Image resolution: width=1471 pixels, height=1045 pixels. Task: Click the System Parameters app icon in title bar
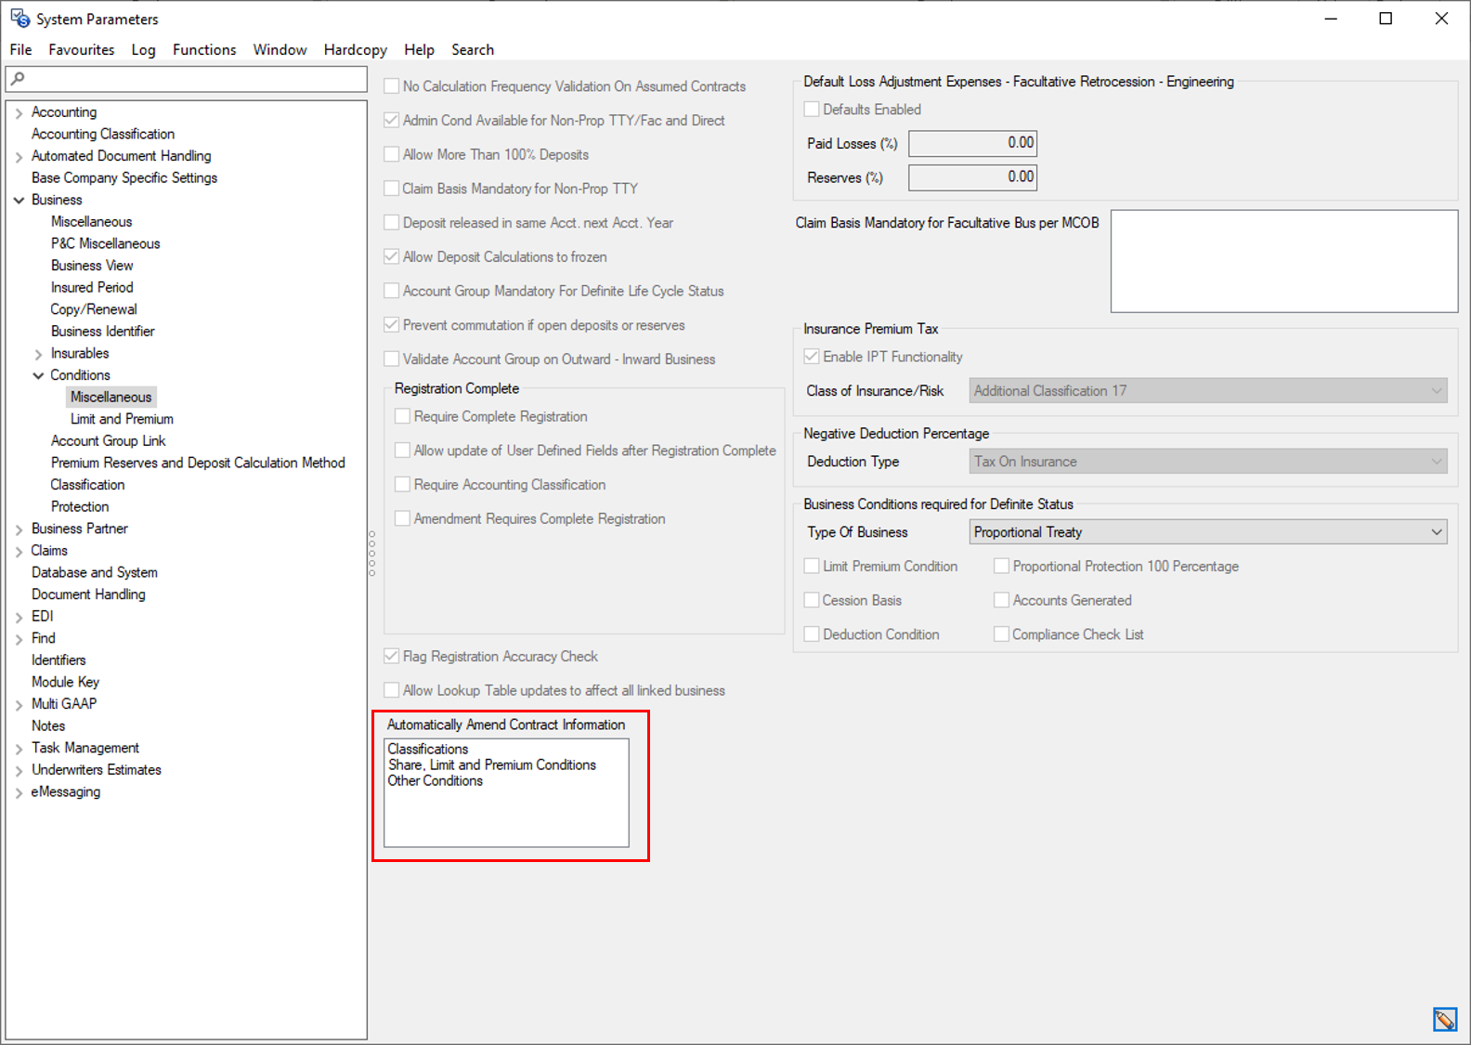[20, 19]
